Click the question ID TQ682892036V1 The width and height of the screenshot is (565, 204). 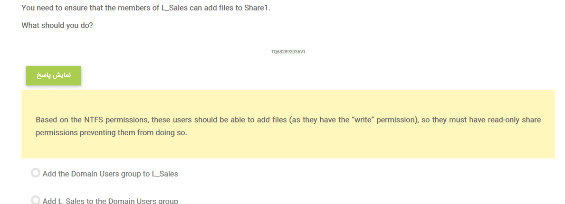click(288, 52)
